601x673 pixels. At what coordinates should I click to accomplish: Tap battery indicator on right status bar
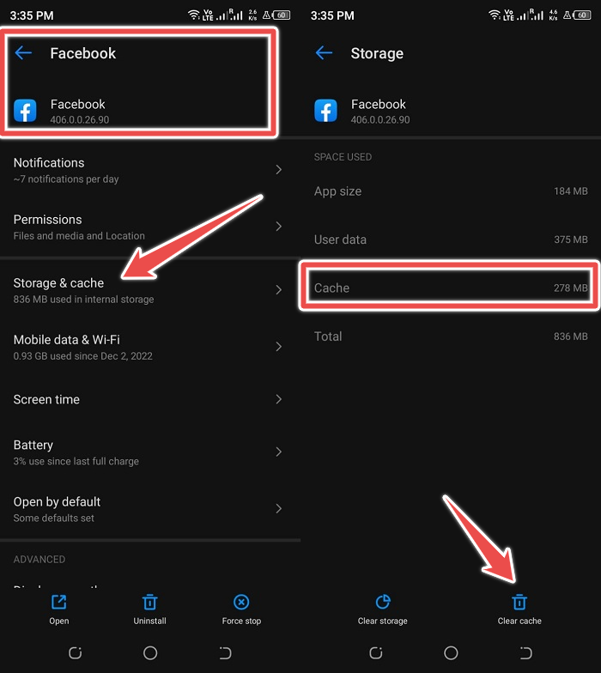pos(582,15)
